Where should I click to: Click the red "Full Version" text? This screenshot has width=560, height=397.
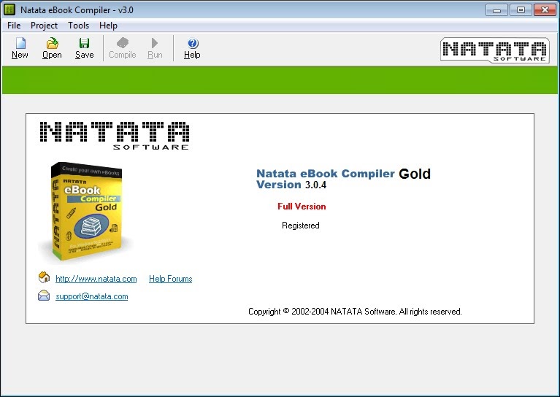(302, 207)
